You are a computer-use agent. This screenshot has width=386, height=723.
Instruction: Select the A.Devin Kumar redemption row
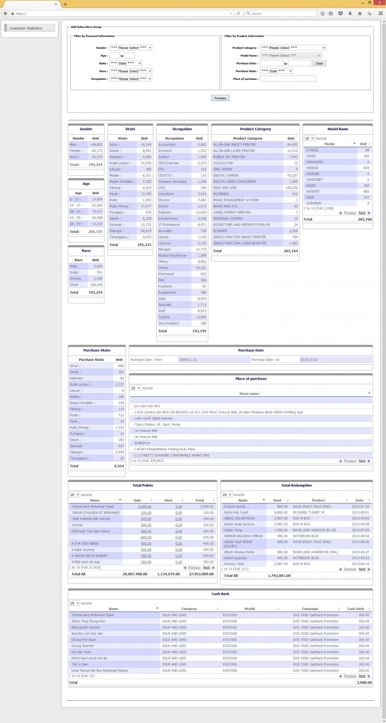(x=296, y=507)
